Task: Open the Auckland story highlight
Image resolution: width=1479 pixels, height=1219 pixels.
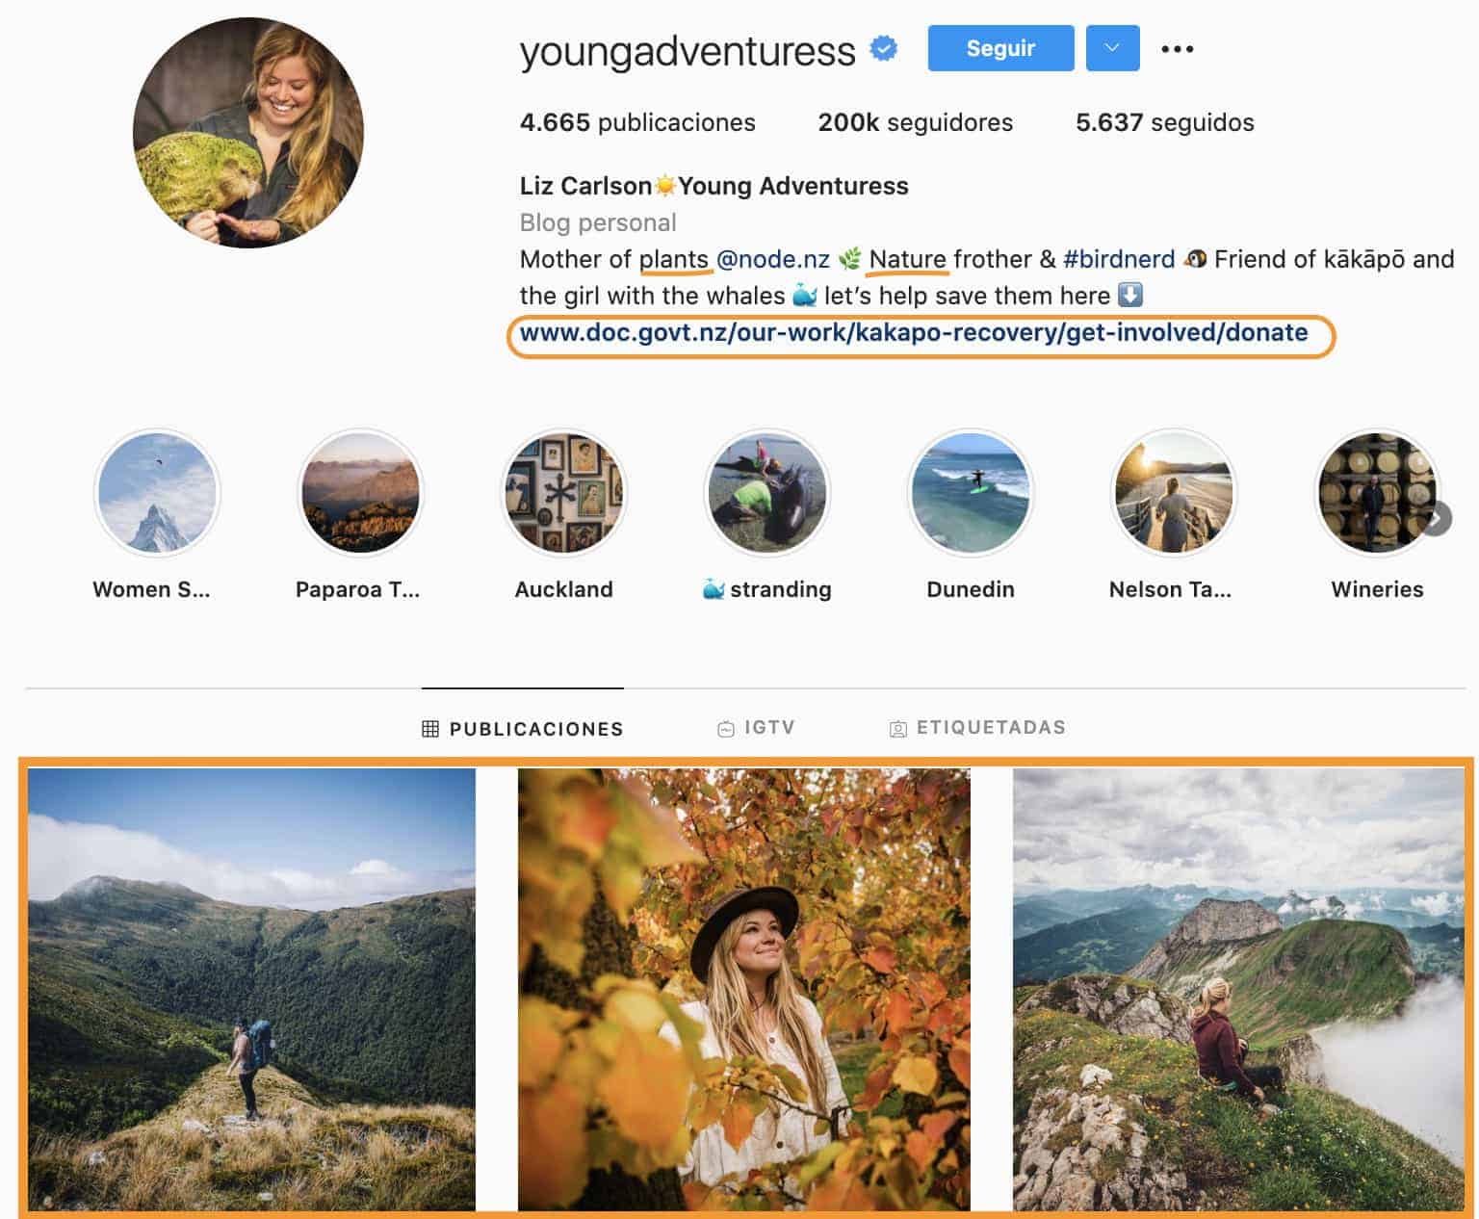Action: click(564, 492)
